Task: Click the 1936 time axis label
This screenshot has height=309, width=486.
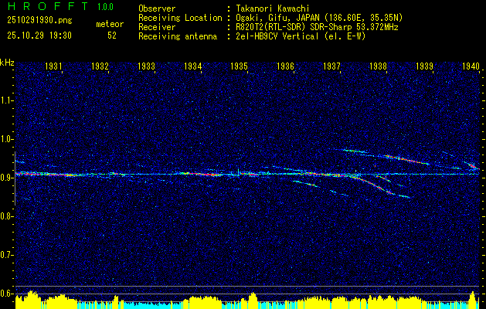Action: [285, 66]
